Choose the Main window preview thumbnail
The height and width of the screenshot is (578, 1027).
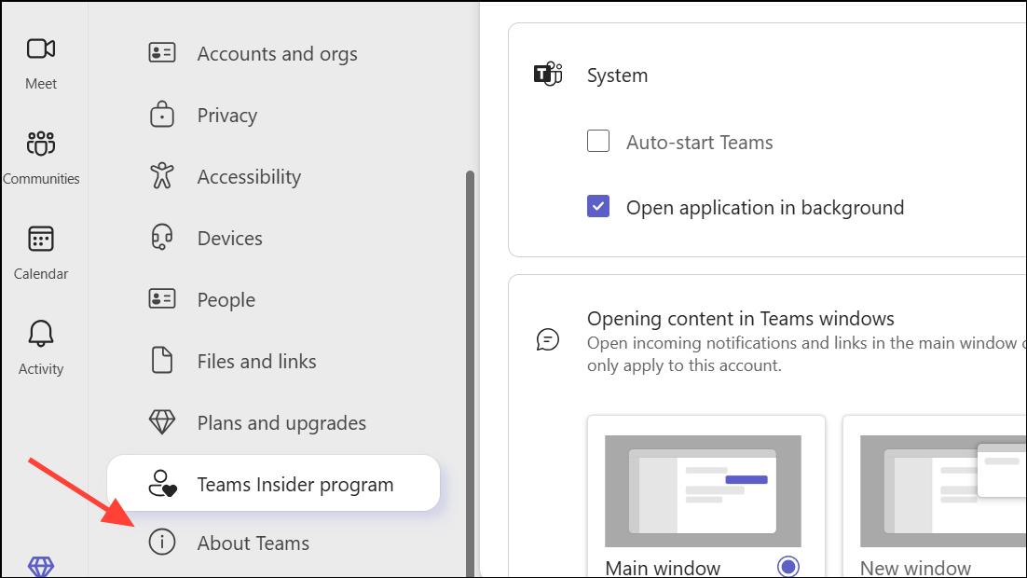pos(703,491)
